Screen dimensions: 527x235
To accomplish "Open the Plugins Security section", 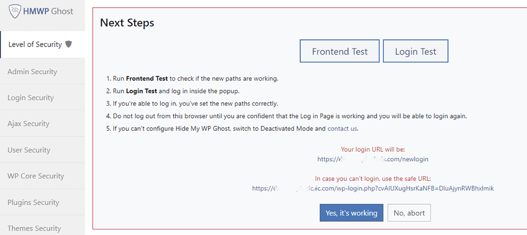I will (x=33, y=202).
